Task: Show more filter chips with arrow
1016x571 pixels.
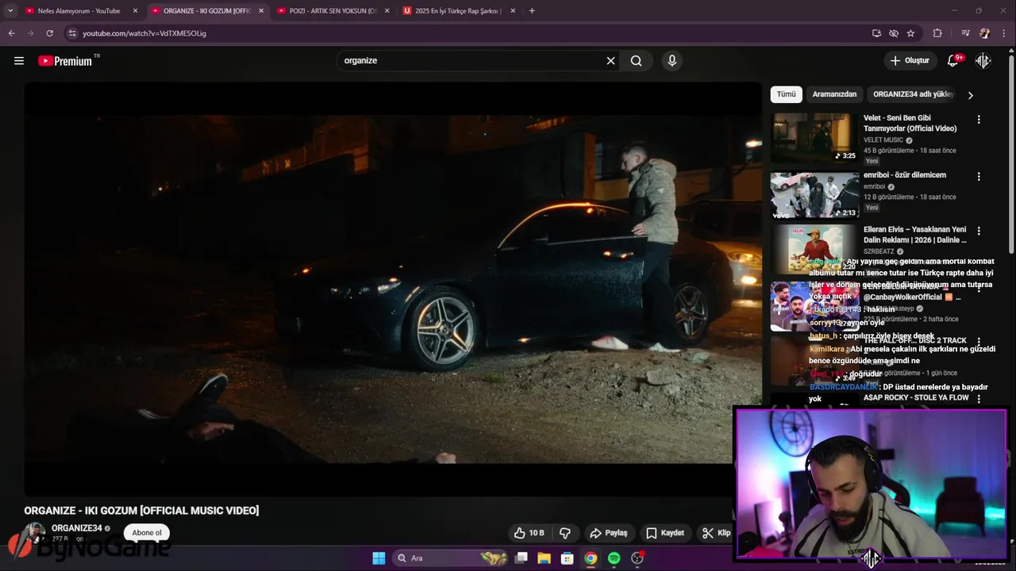Action: pos(970,95)
